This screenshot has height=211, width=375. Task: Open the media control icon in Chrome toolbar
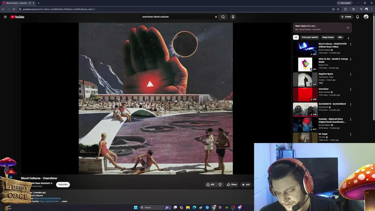click(x=361, y=9)
